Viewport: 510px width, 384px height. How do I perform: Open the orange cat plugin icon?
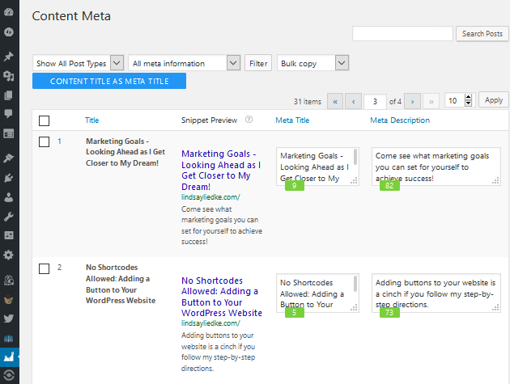[x=9, y=300]
